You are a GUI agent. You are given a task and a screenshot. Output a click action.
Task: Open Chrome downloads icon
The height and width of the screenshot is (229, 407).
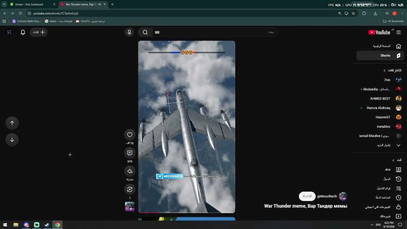pyautogui.click(x=375, y=13)
